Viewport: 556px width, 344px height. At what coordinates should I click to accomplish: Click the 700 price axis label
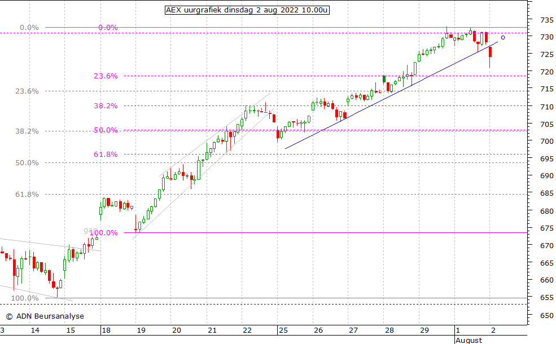tap(546, 142)
